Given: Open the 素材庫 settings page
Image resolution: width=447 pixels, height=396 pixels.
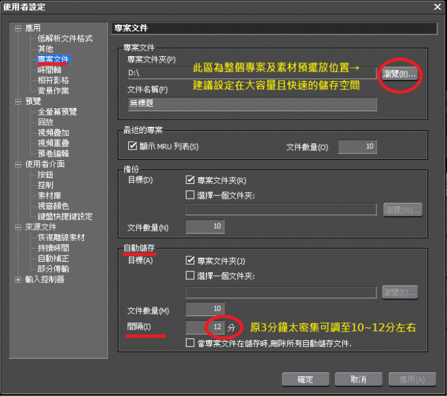Looking at the screenshot, I should point(49,195).
